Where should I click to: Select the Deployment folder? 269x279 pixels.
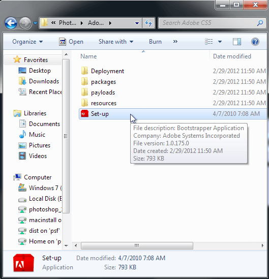107,71
